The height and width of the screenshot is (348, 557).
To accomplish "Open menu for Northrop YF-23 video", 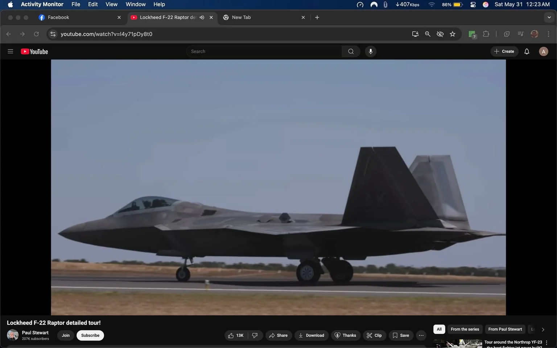I will (x=546, y=343).
